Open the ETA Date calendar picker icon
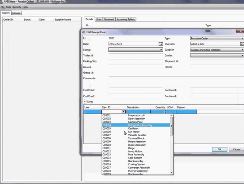The image size is (244, 184). [242, 44]
